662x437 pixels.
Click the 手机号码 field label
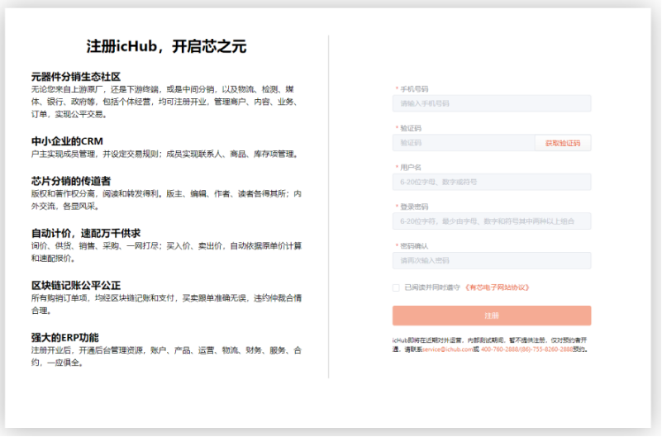(414, 89)
